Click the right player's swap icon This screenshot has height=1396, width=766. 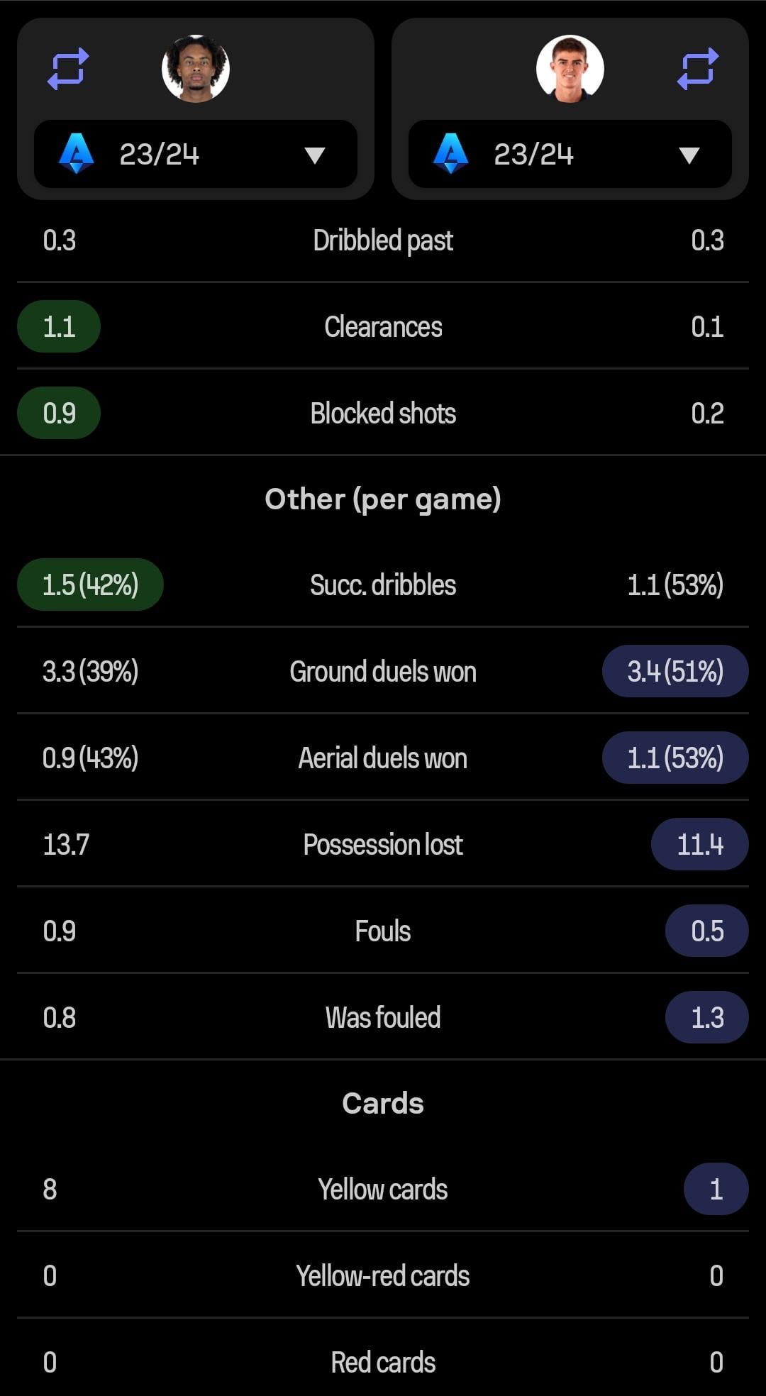(698, 69)
